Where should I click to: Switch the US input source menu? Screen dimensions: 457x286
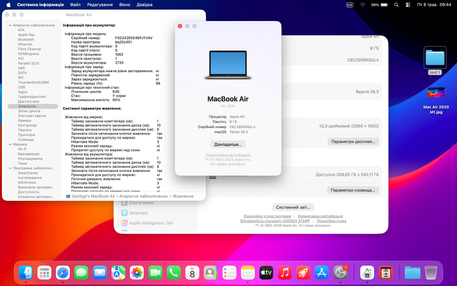tap(349, 5)
